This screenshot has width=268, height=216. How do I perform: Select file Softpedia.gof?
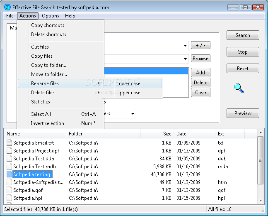28,190
